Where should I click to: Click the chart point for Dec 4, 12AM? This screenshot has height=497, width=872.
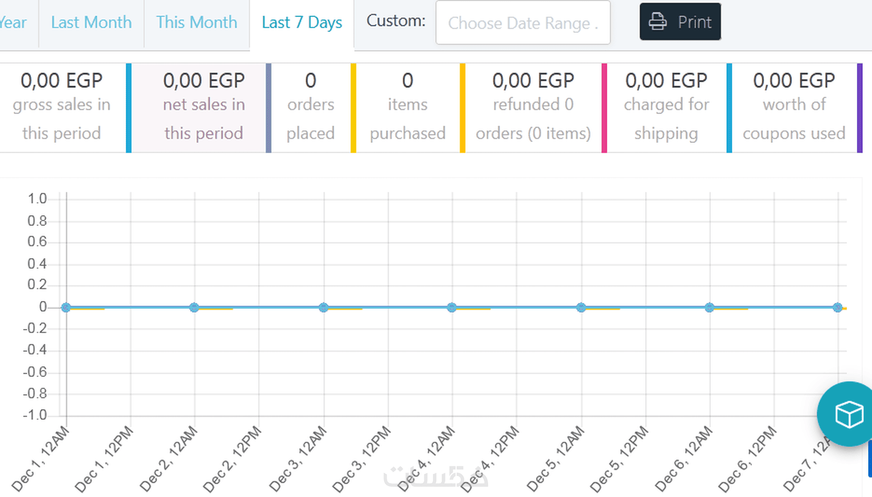pos(451,307)
